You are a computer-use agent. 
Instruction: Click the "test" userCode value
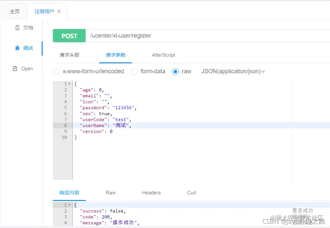[121, 119]
